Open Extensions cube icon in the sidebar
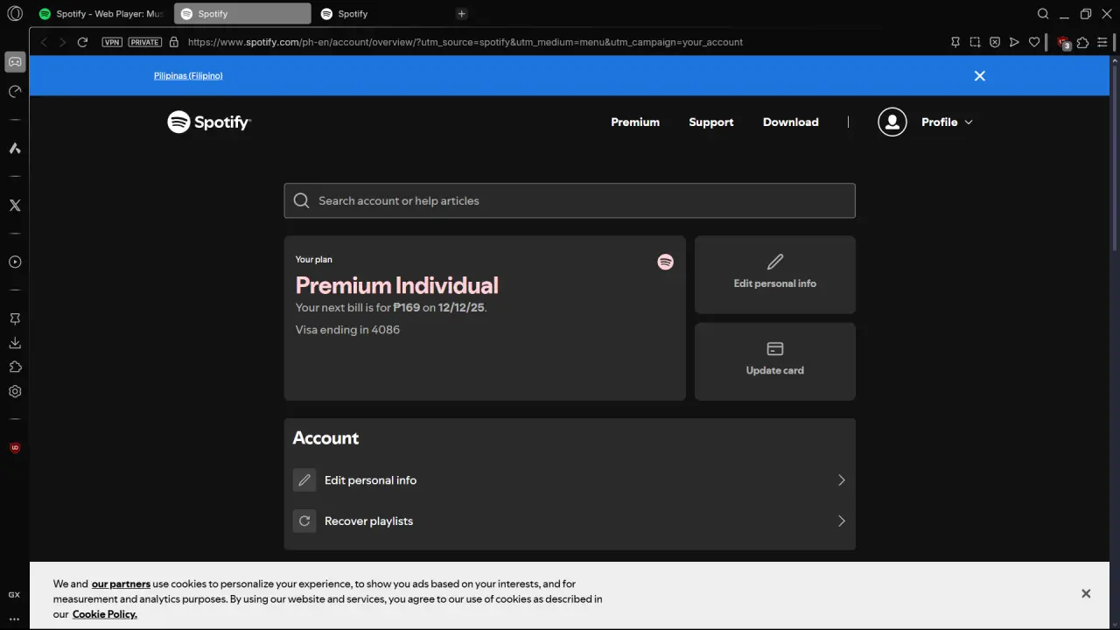The image size is (1120, 630). click(x=15, y=367)
